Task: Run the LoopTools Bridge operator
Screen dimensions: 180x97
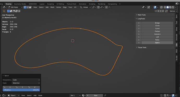Action: [x=157, y=23]
